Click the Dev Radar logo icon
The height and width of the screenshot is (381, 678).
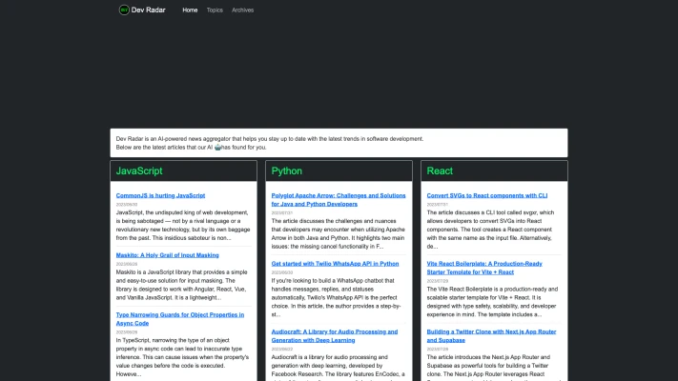pos(124,10)
